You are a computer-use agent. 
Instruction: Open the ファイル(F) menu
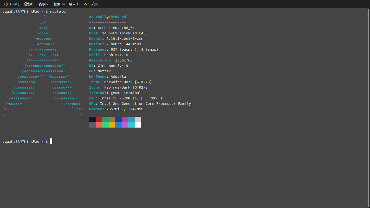11,4
